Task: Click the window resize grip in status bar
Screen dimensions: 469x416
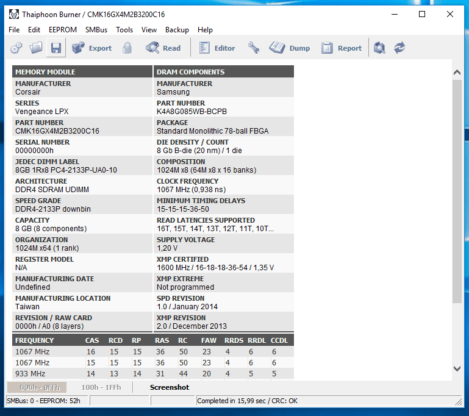Action: point(458,401)
